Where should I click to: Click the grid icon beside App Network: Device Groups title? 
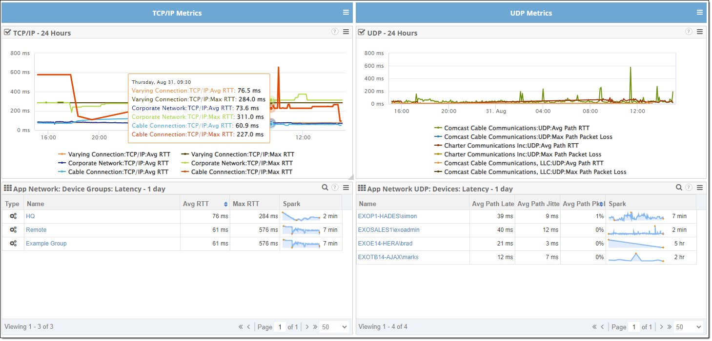coord(8,188)
